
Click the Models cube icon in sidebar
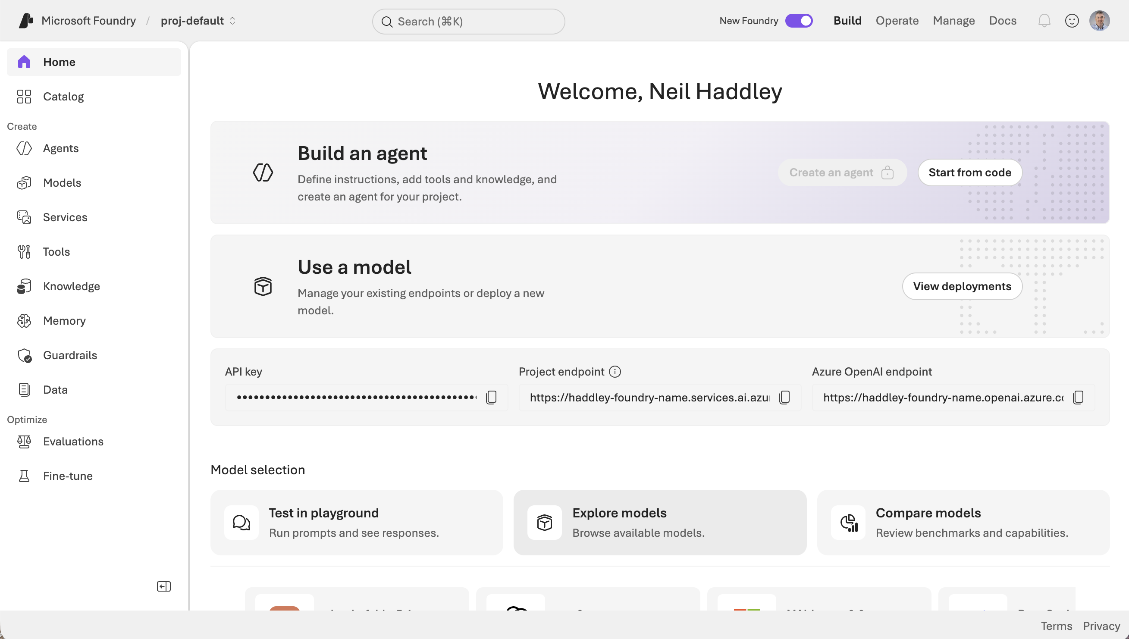coord(24,182)
